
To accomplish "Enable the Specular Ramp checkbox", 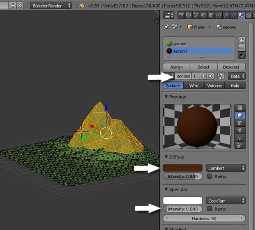I will 210,209.
